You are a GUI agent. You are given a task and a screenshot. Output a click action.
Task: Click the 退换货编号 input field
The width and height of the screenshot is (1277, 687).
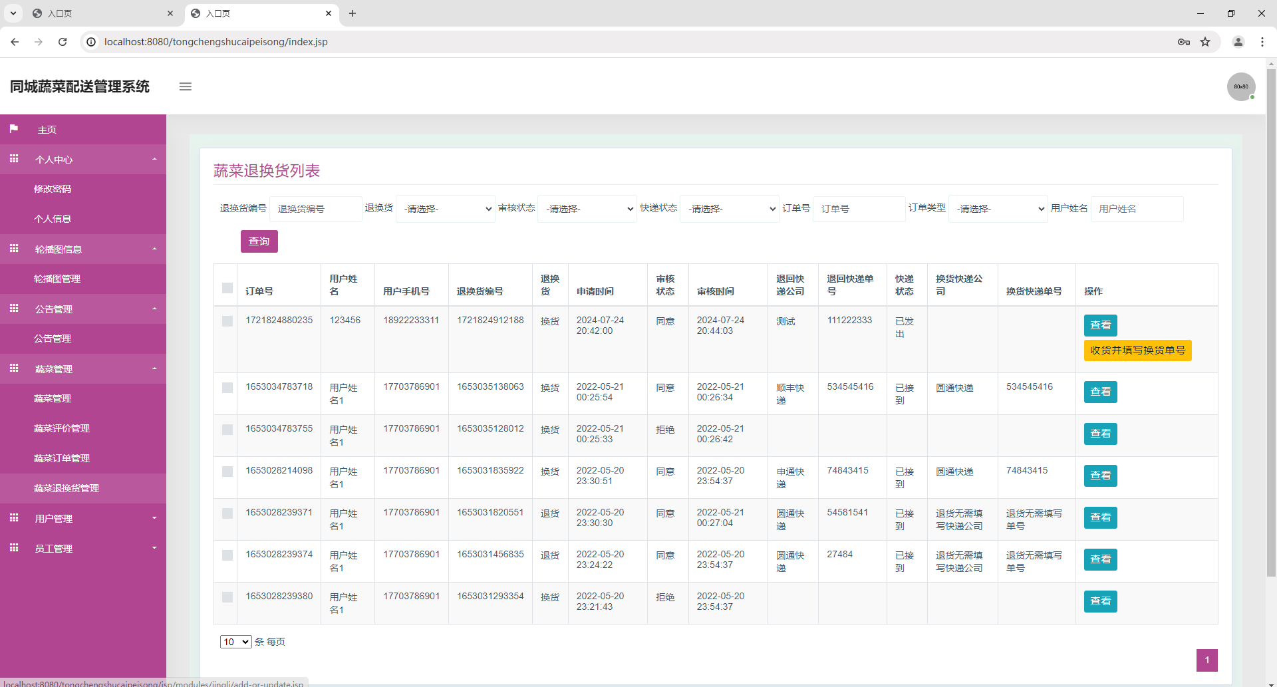click(x=316, y=209)
